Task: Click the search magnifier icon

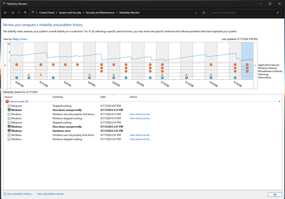Action: pyautogui.click(x=277, y=12)
